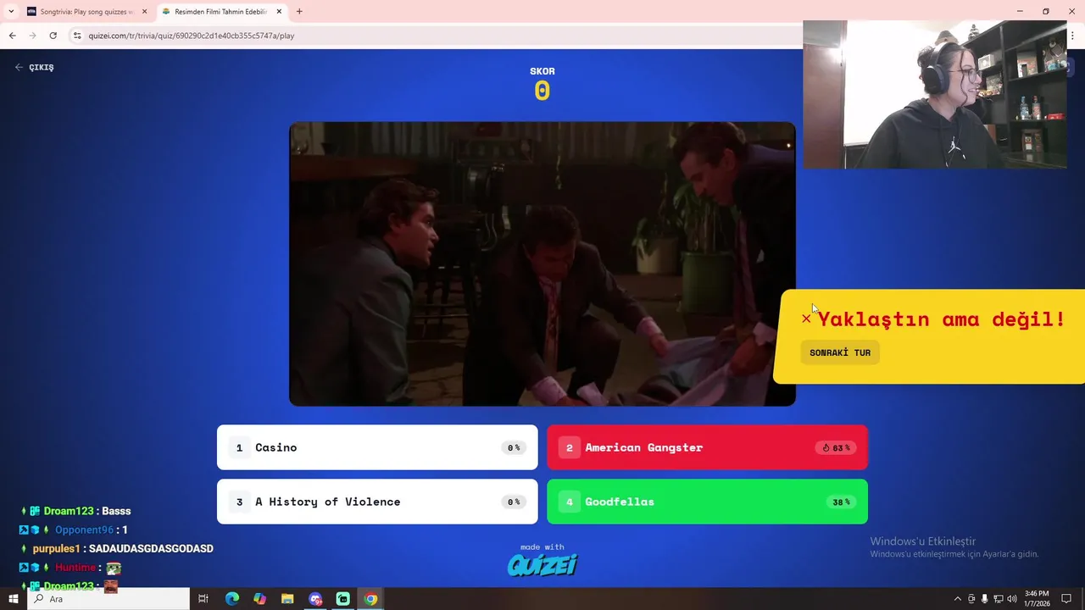
Task: Close the Songtrivia tab
Action: point(144,12)
